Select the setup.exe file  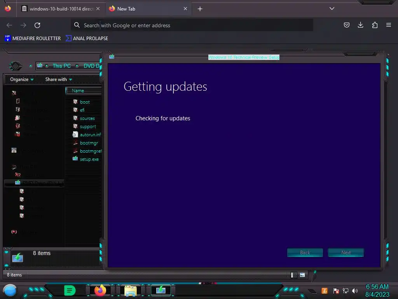(89, 159)
